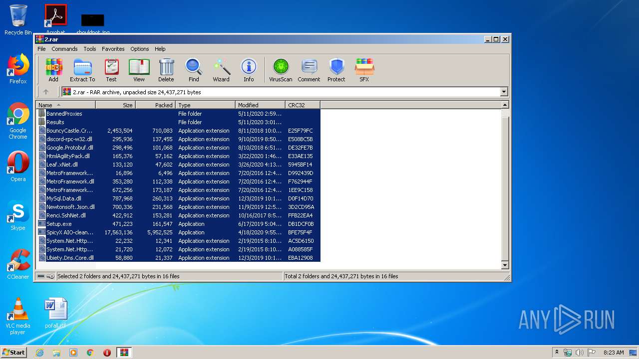Click drive icon in status bar
This screenshot has height=359, width=639.
click(x=41, y=276)
